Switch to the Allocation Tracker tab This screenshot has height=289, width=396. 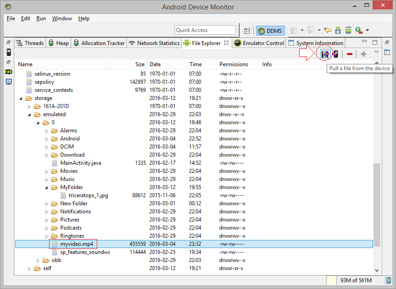[x=99, y=43]
